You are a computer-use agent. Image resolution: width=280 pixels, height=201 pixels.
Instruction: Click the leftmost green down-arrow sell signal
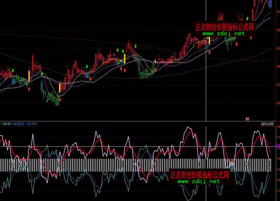(13, 70)
